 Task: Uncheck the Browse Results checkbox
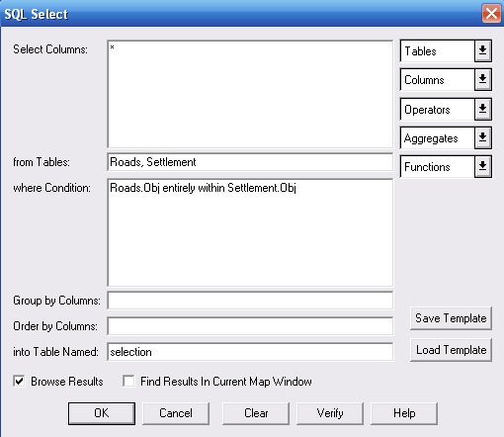pyautogui.click(x=19, y=381)
